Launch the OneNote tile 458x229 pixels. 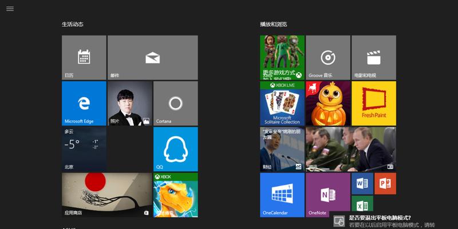328,195
